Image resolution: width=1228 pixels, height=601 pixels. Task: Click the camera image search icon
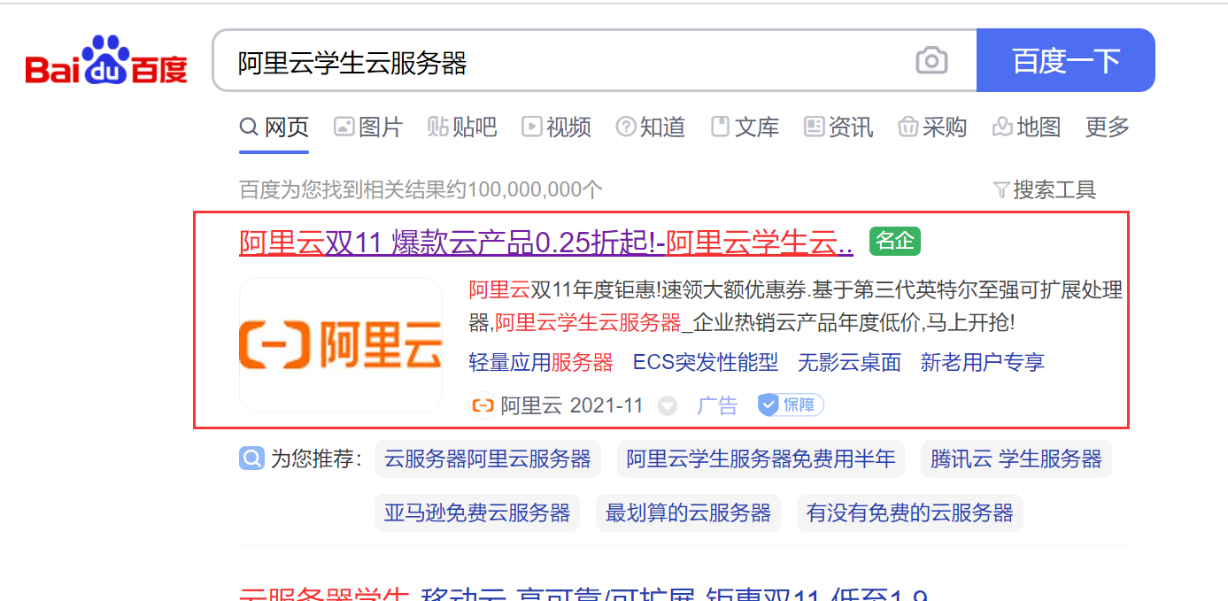pyautogui.click(x=931, y=61)
